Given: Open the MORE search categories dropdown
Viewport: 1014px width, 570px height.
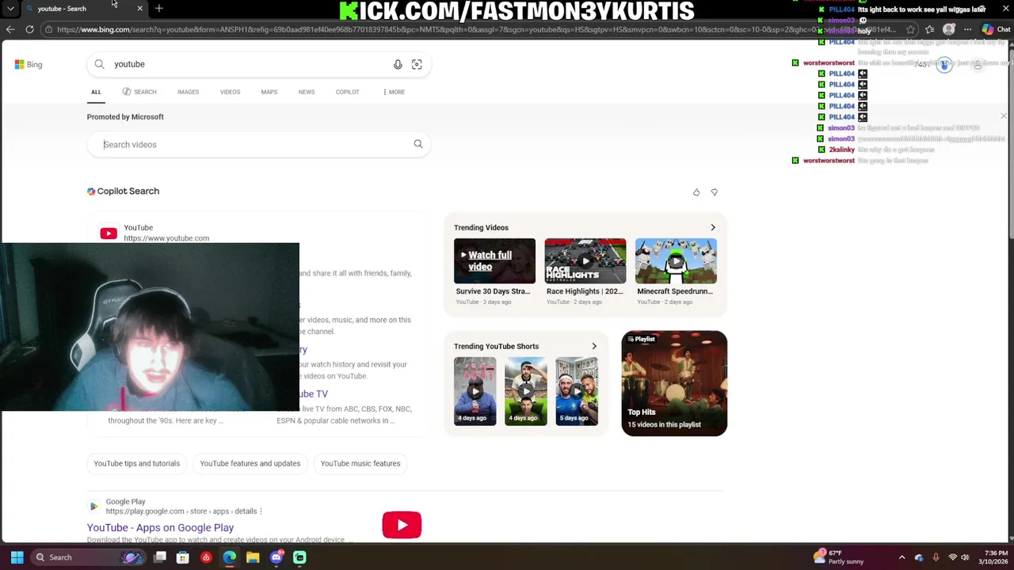Looking at the screenshot, I should (x=394, y=92).
